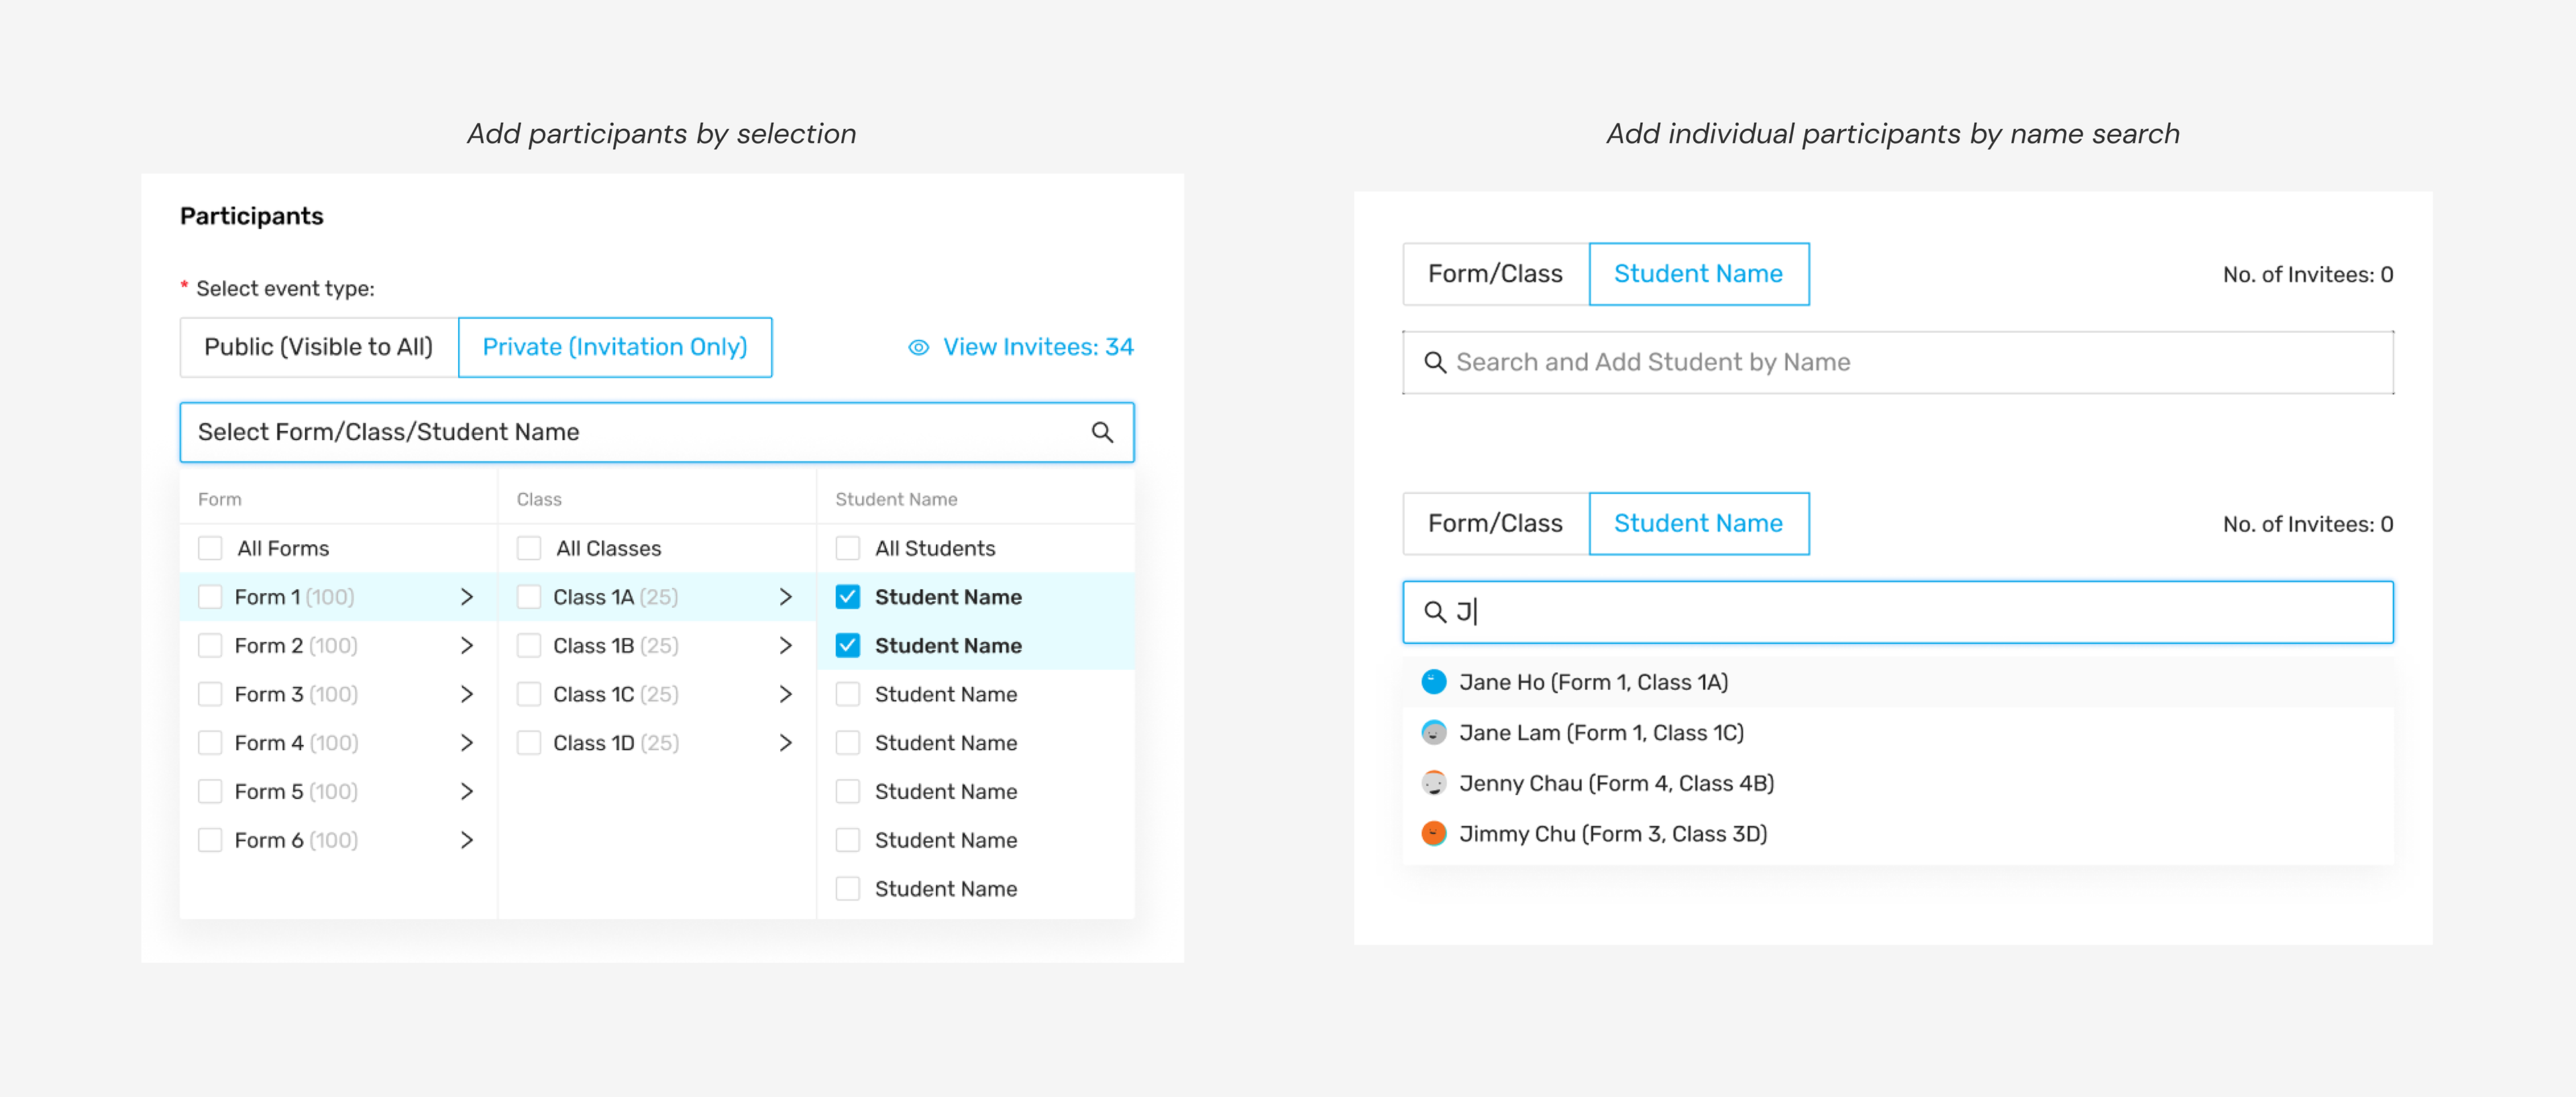Open Form 3 classes via chevron

click(x=466, y=694)
